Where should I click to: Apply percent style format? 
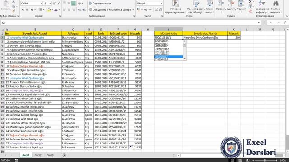pyautogui.click(x=145, y=10)
